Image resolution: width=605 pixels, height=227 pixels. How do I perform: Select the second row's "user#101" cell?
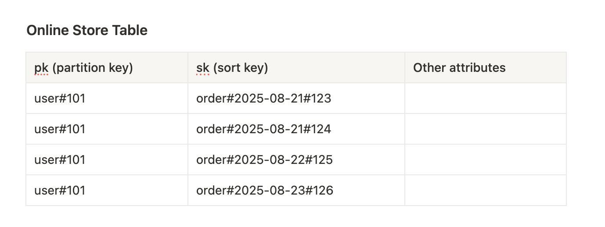click(107, 129)
